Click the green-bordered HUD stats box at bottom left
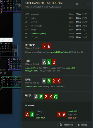The width and height of the screenshot is (93, 128). (11, 82)
